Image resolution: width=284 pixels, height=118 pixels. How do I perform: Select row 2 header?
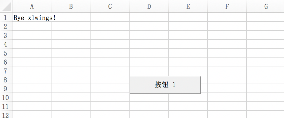pyautogui.click(x=6, y=26)
